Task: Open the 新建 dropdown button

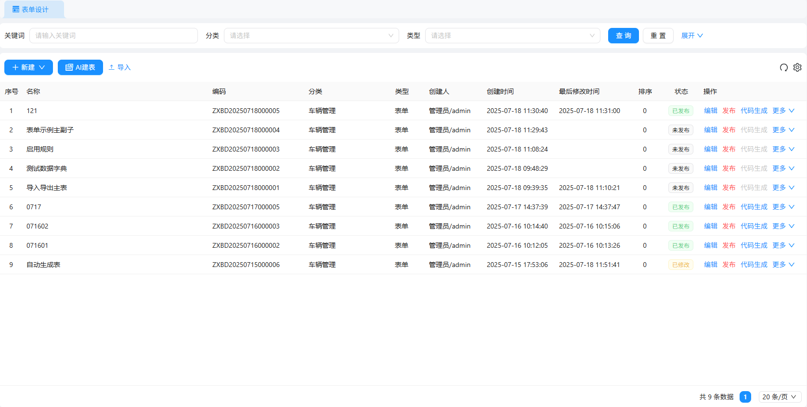Action: click(x=28, y=67)
